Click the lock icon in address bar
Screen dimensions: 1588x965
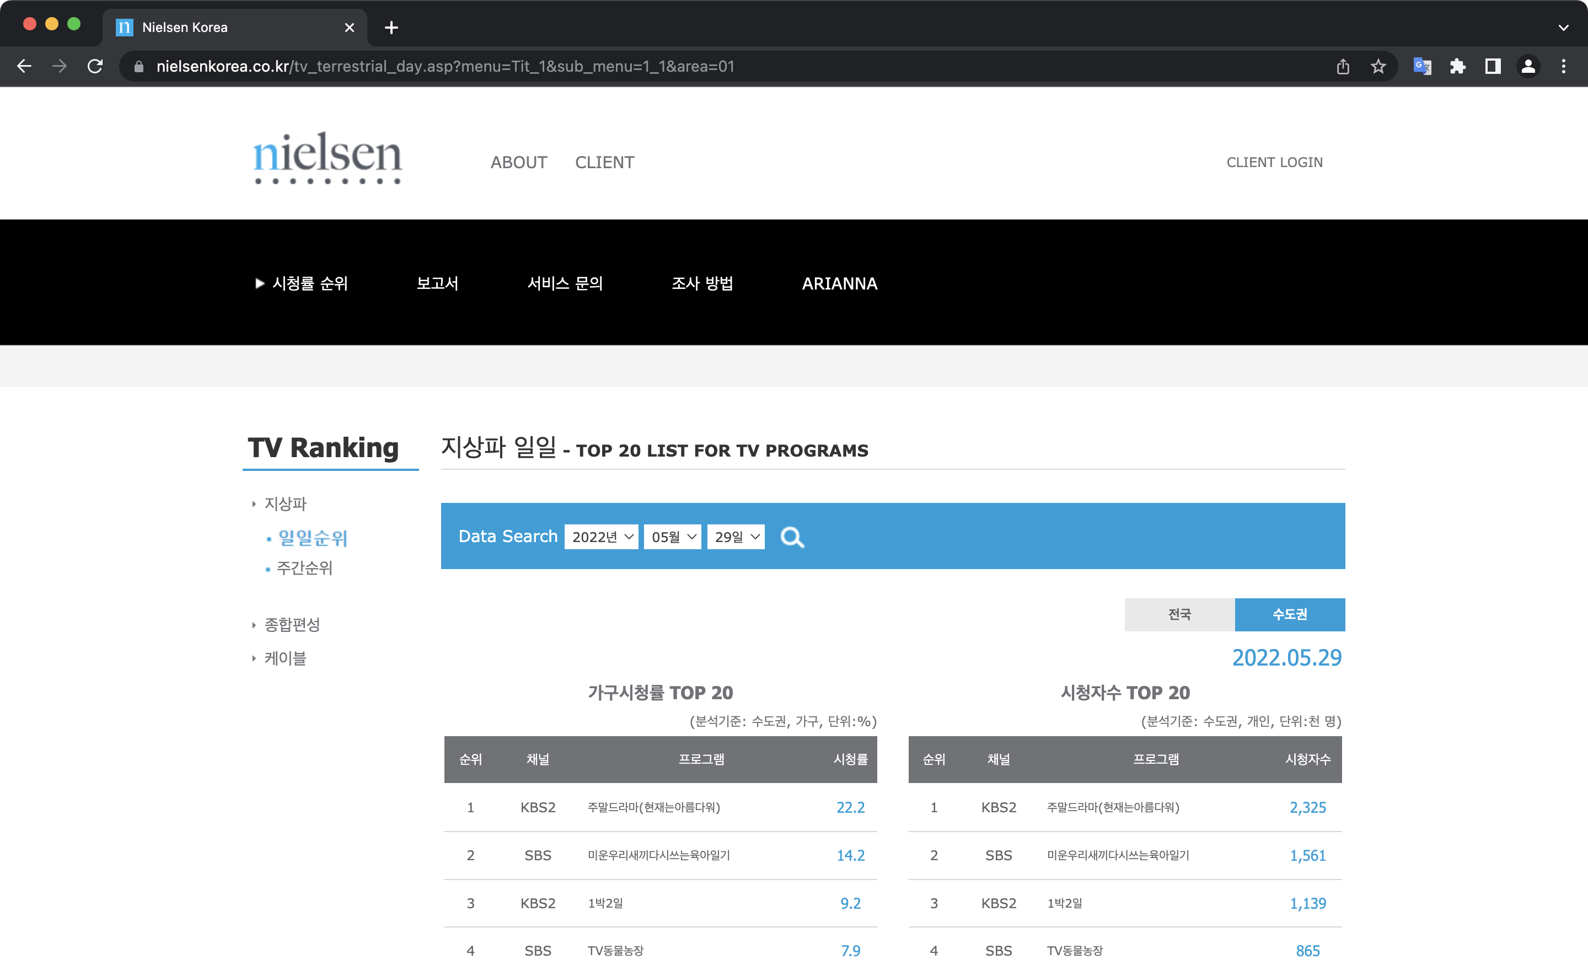[x=138, y=66]
